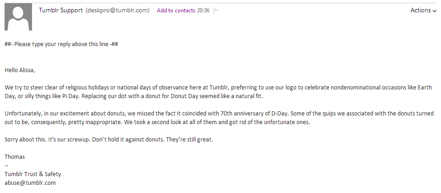Screen dimensions: 441x193
Task: Click the abuse@tumblr.com address in signature
Action: [x=30, y=183]
